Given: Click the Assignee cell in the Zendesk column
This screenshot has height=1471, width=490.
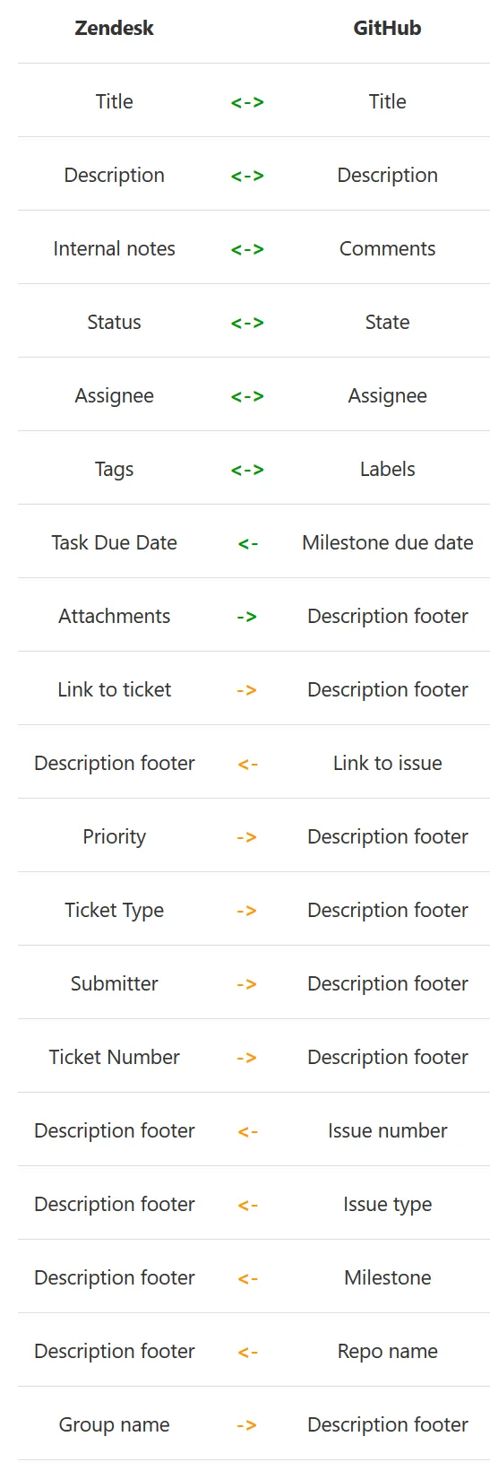Looking at the screenshot, I should click(114, 395).
